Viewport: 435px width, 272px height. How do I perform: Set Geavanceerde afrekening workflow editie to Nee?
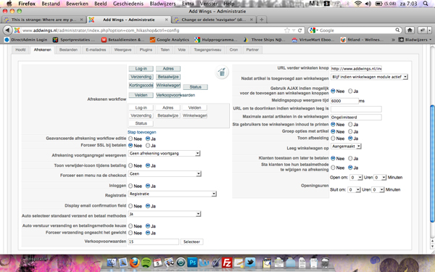[x=130, y=139]
